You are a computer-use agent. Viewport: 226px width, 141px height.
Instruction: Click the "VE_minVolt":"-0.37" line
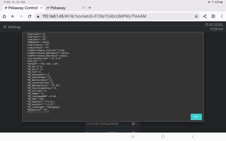41,104
